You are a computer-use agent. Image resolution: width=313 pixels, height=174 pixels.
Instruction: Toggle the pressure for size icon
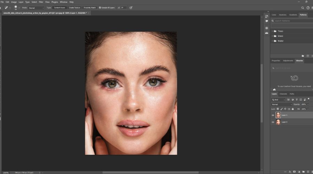click(131, 8)
